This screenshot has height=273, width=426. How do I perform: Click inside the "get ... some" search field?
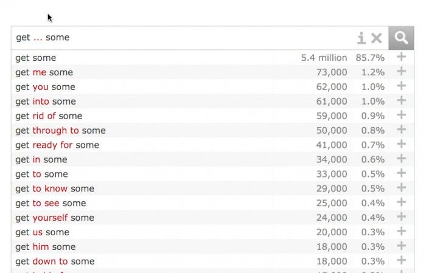pyautogui.click(x=183, y=38)
